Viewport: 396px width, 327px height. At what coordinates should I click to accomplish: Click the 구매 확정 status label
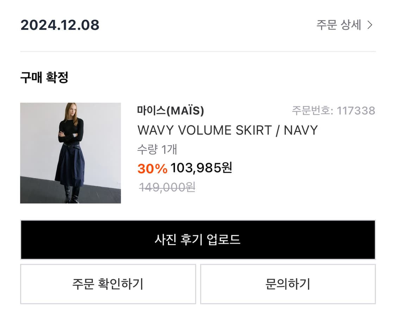(x=44, y=77)
